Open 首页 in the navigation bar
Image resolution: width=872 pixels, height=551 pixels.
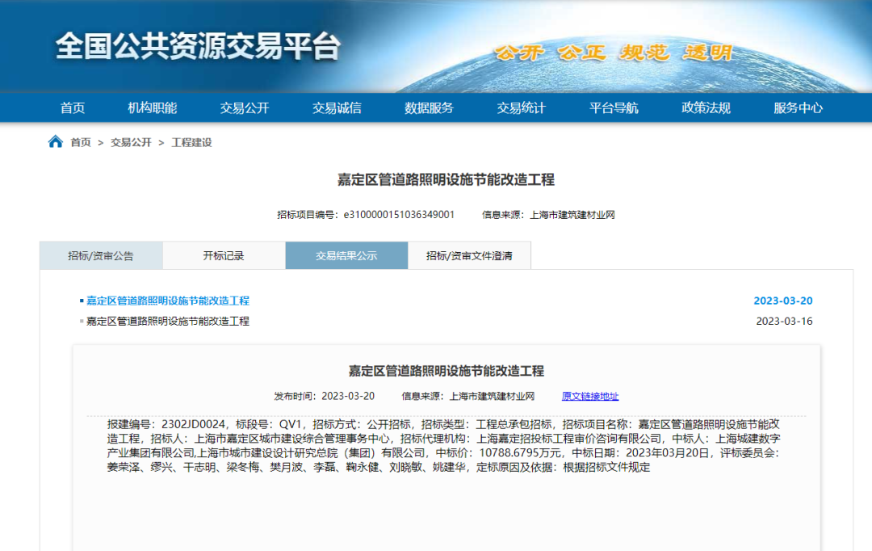pos(73,108)
